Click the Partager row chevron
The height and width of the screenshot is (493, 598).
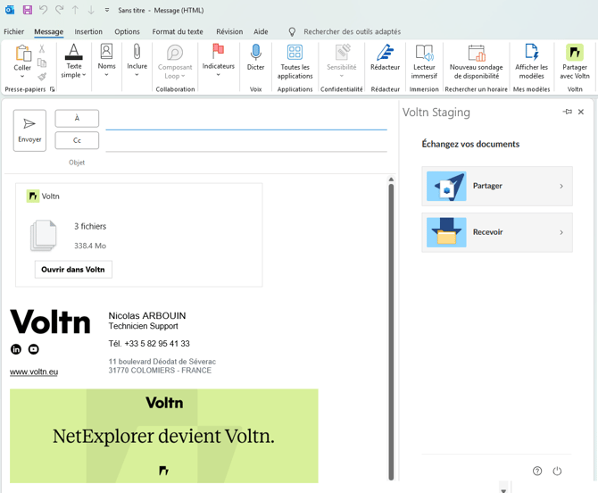[x=561, y=186]
